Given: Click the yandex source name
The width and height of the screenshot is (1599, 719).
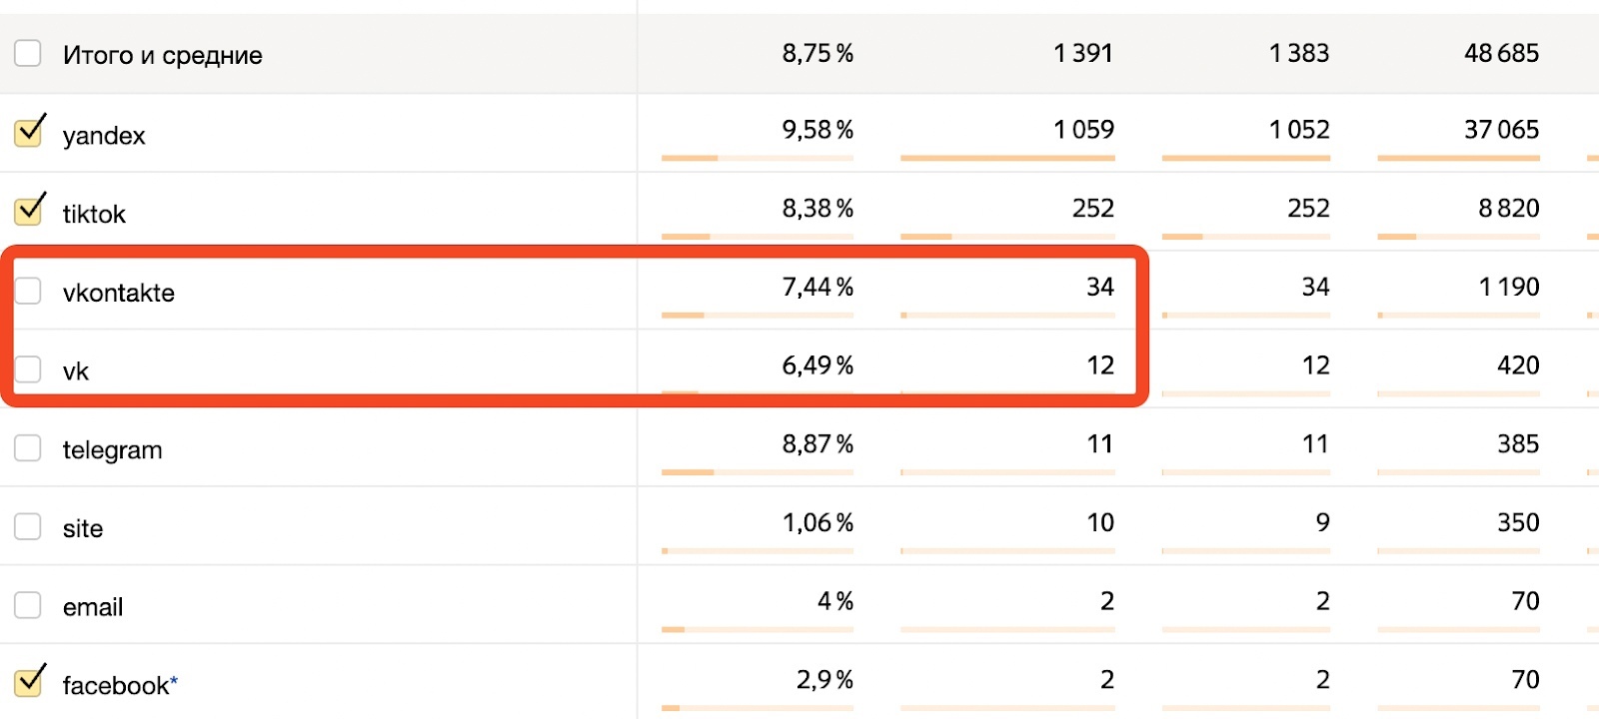Looking at the screenshot, I should (x=104, y=136).
